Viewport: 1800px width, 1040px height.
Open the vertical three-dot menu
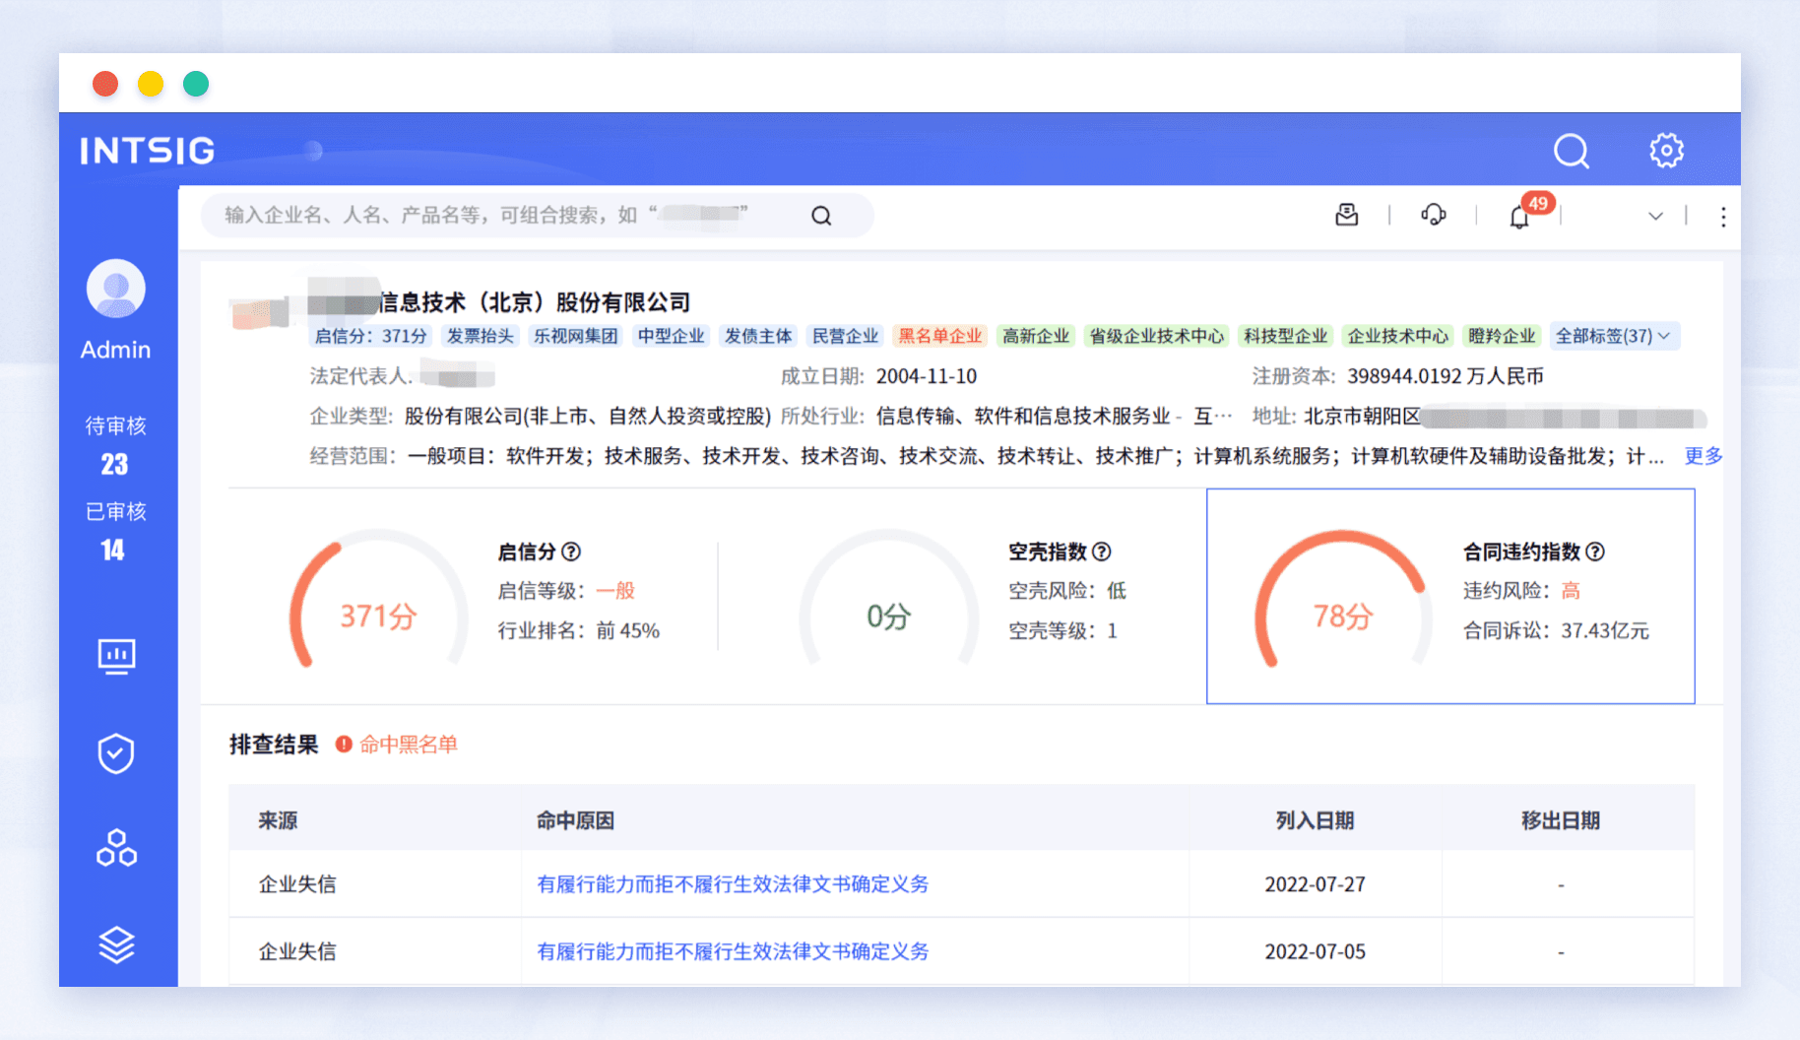1722,217
